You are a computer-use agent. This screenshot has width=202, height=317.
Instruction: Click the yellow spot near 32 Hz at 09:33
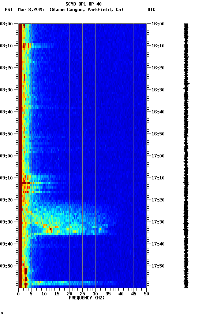[100, 229]
